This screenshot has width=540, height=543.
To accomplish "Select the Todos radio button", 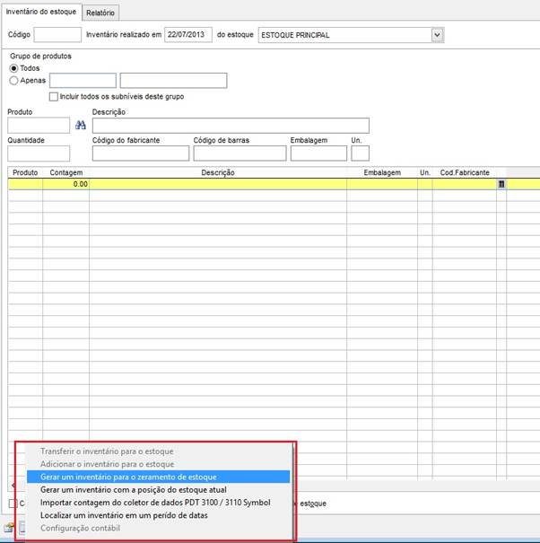I will [x=13, y=68].
